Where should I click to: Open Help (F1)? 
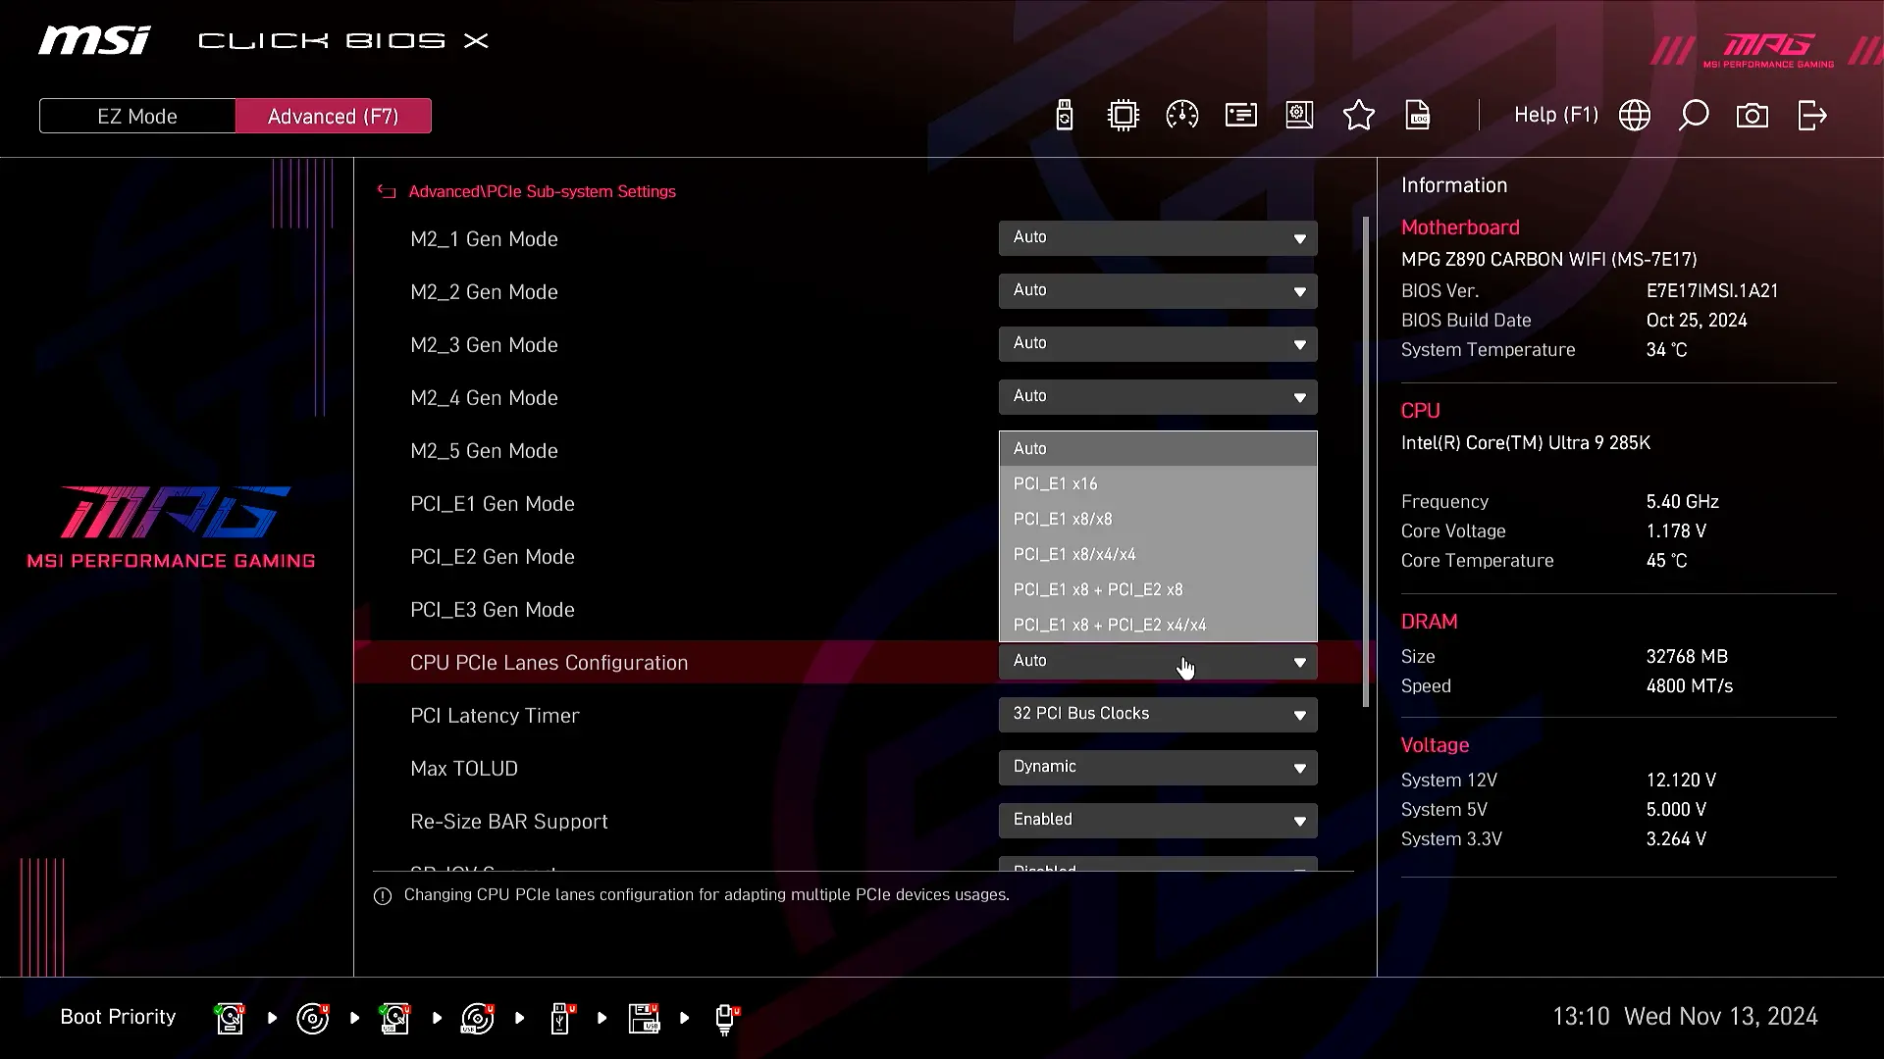tap(1555, 116)
